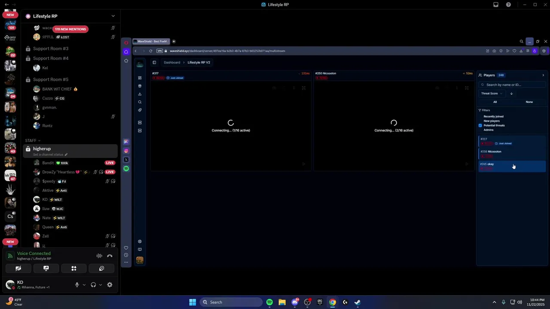The height and width of the screenshot is (309, 550).
Task: Go back in the browser
Action: pyautogui.click(x=136, y=51)
